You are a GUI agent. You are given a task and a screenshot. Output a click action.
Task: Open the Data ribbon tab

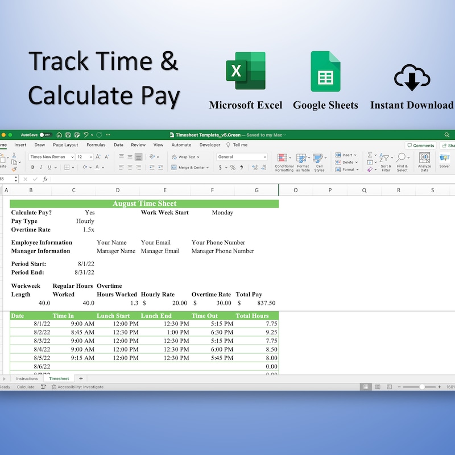[x=118, y=145]
